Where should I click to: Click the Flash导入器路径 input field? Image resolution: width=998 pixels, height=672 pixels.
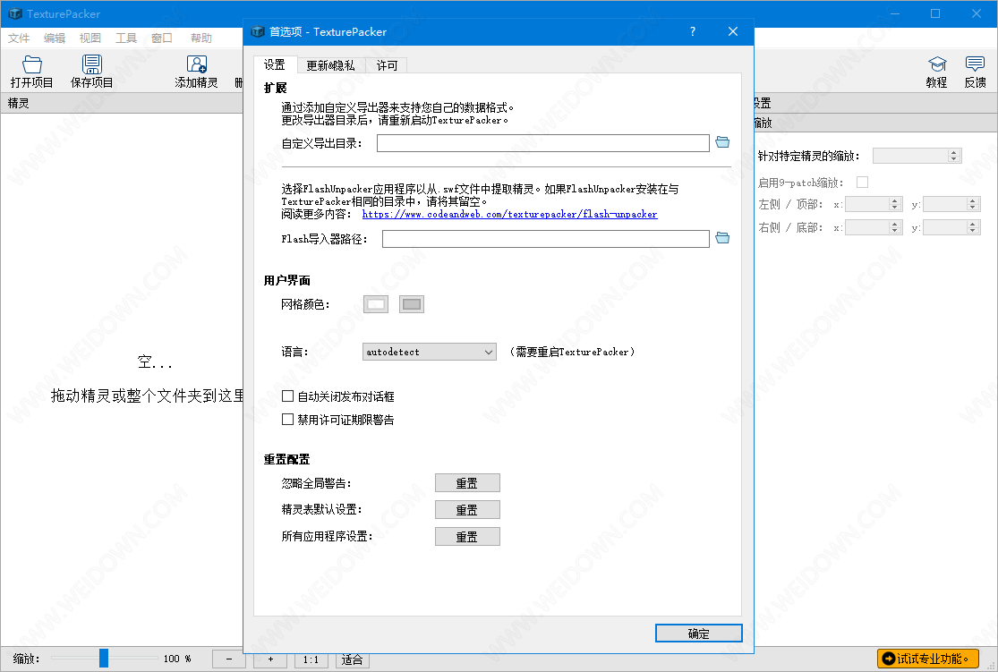545,239
